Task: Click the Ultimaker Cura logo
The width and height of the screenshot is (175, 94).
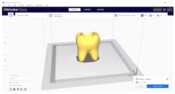Action: coord(15,10)
